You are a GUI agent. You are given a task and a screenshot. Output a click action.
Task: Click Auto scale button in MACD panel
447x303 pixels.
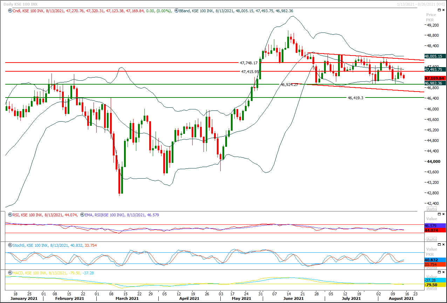pos(432,288)
